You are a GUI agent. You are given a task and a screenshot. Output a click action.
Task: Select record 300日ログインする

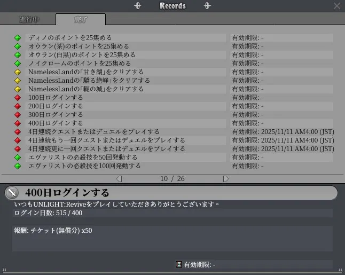pyautogui.click(x=126, y=115)
